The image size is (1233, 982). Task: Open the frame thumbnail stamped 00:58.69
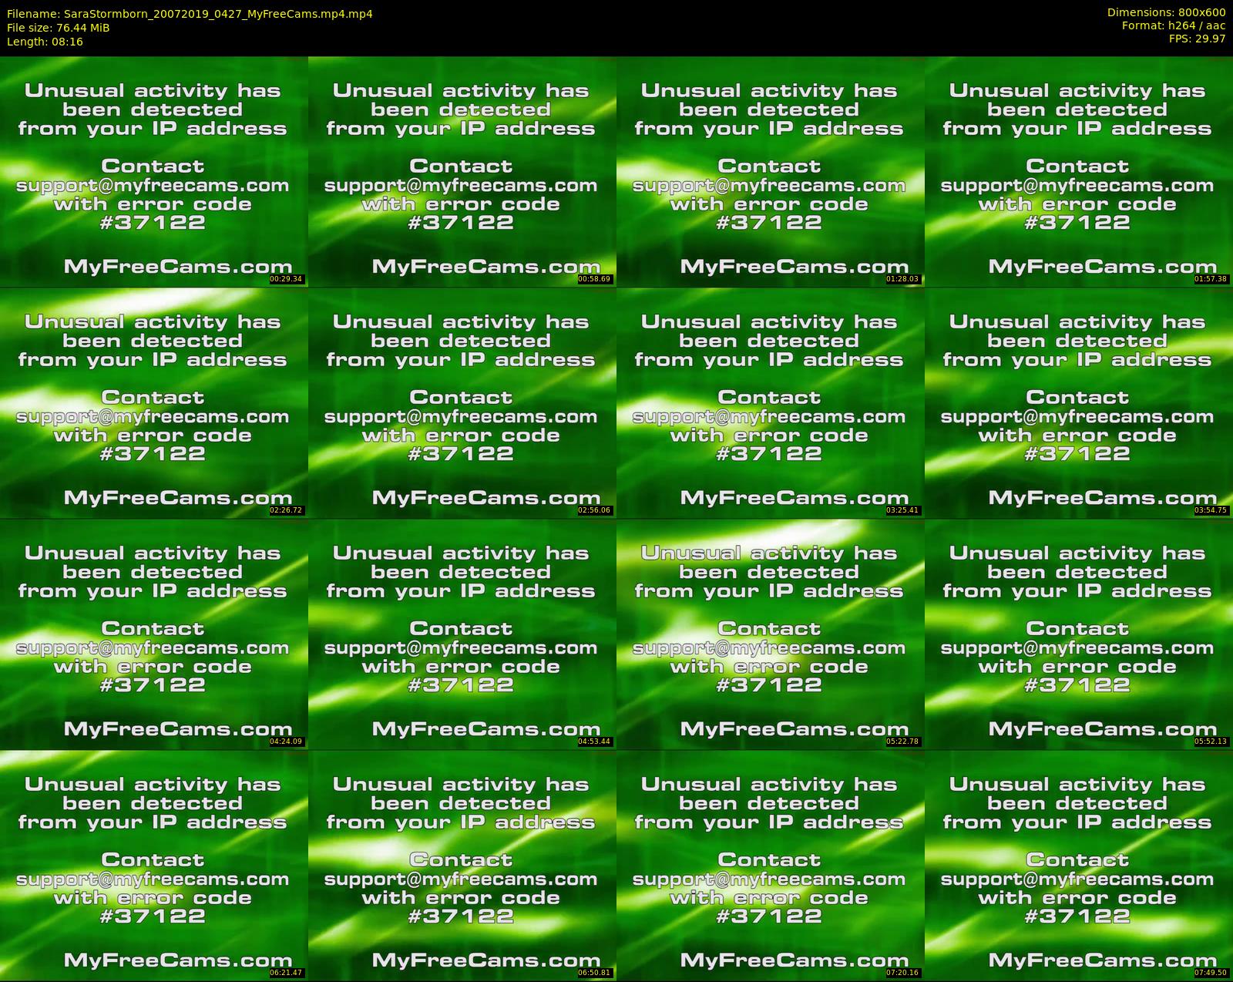point(462,171)
